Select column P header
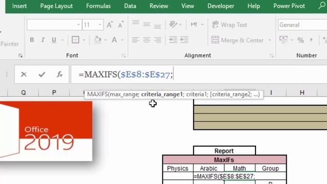The width and height of the screenshot is (327, 184). [54, 93]
